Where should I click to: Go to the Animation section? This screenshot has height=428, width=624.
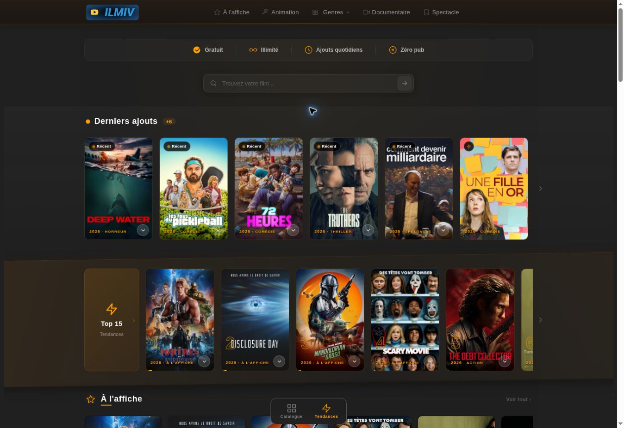(x=281, y=12)
